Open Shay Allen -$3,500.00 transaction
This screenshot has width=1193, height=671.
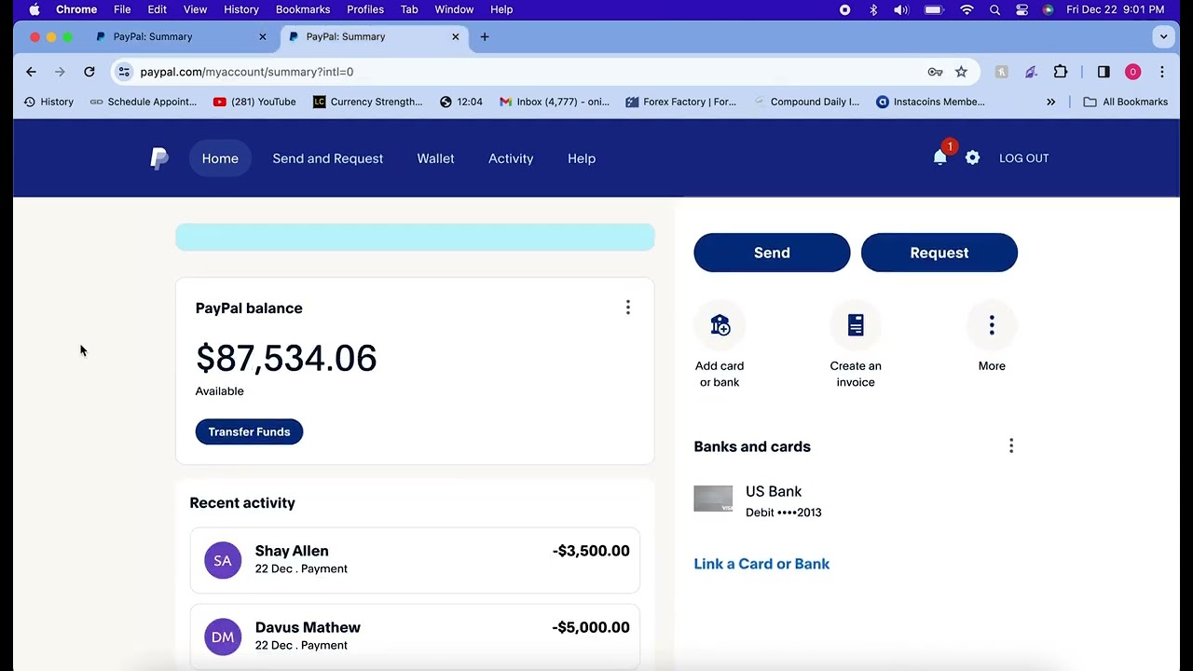(415, 560)
